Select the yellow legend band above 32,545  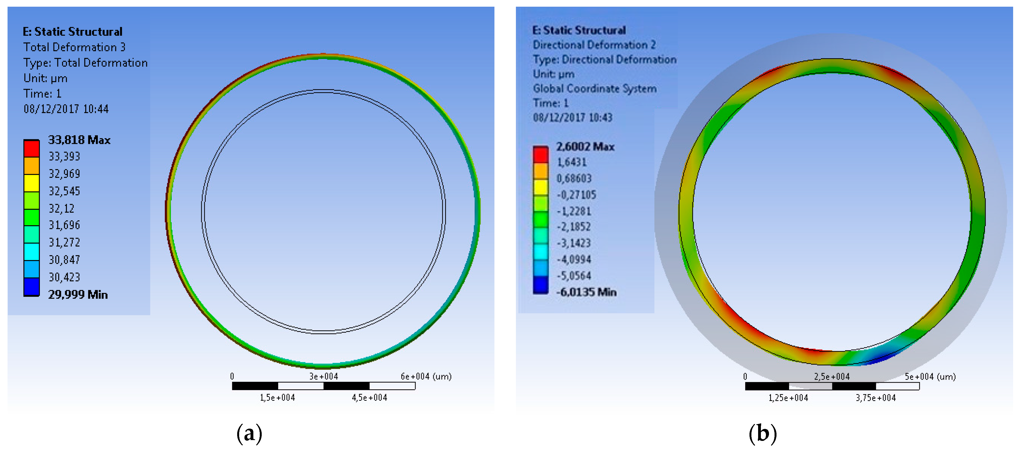31,183
